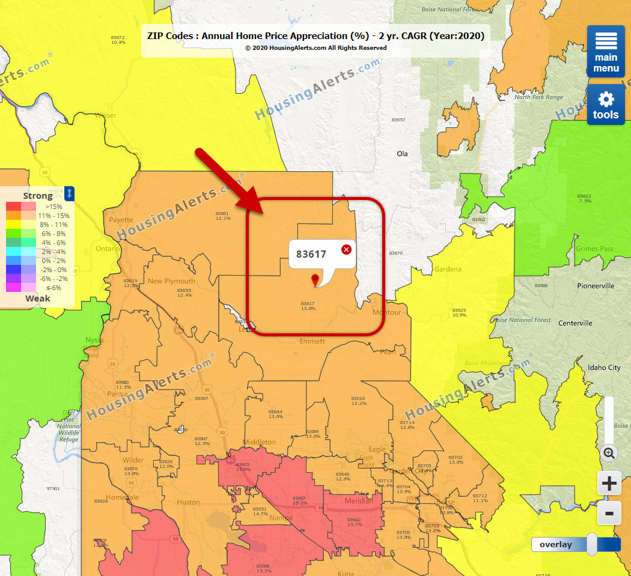The height and width of the screenshot is (576, 631).
Task: Pick the bright red swatch in the >15% row
Action: (13, 207)
